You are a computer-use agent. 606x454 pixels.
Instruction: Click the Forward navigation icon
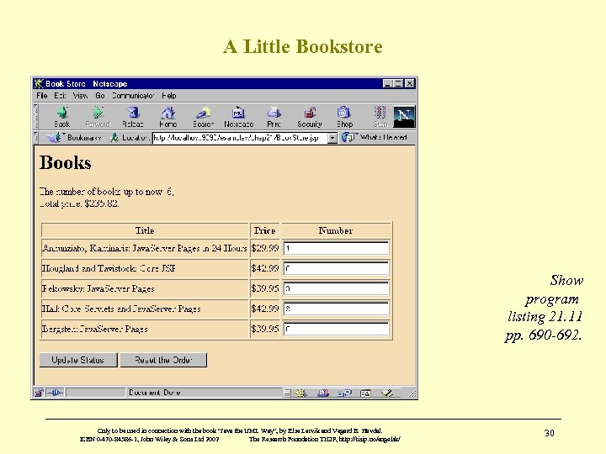98,113
